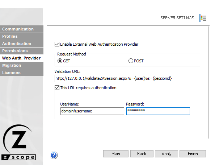Click the Main button

(x=116, y=154)
